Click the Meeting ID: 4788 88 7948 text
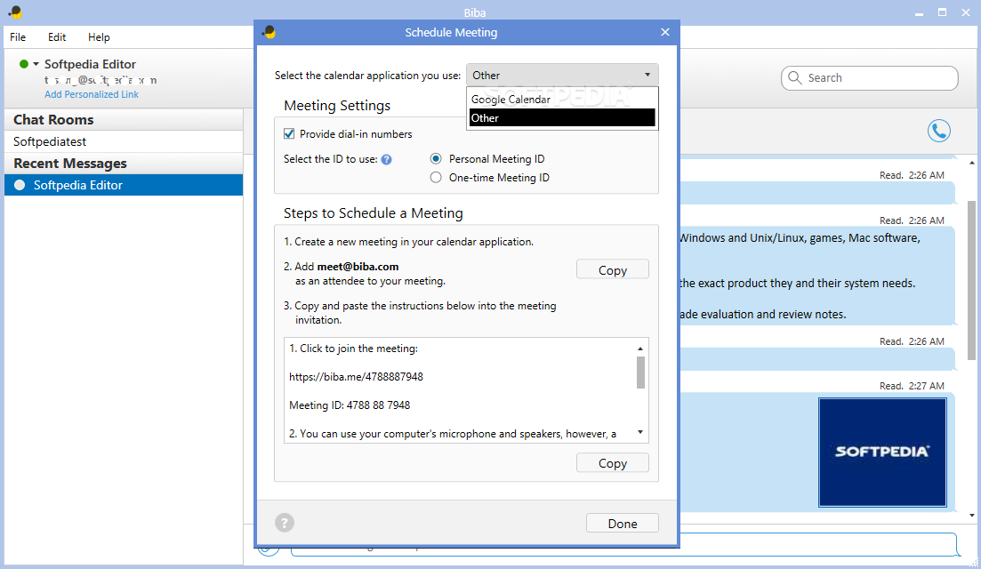 tap(350, 405)
